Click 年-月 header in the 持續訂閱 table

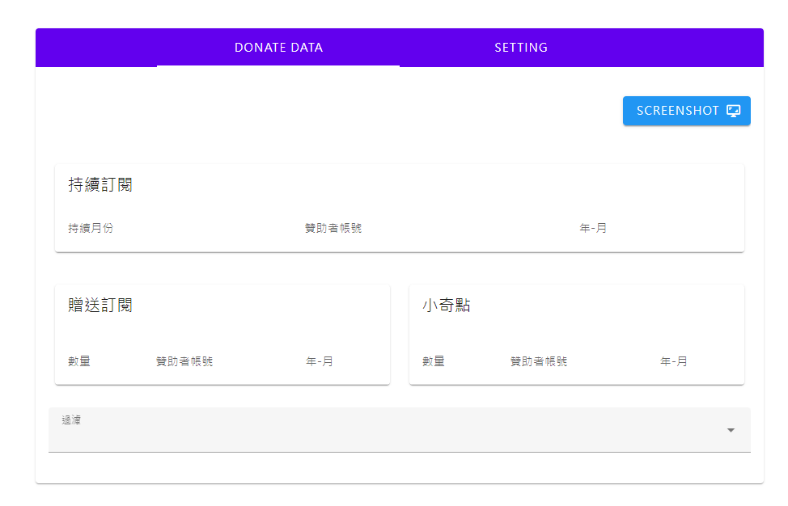coord(593,228)
